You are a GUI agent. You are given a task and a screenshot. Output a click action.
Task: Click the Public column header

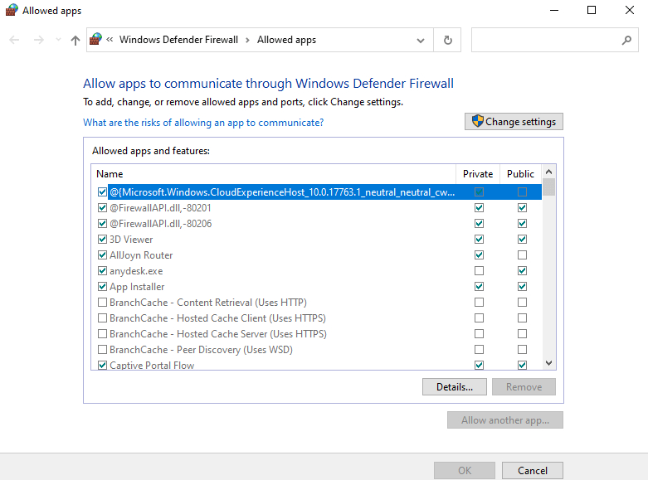click(x=520, y=174)
